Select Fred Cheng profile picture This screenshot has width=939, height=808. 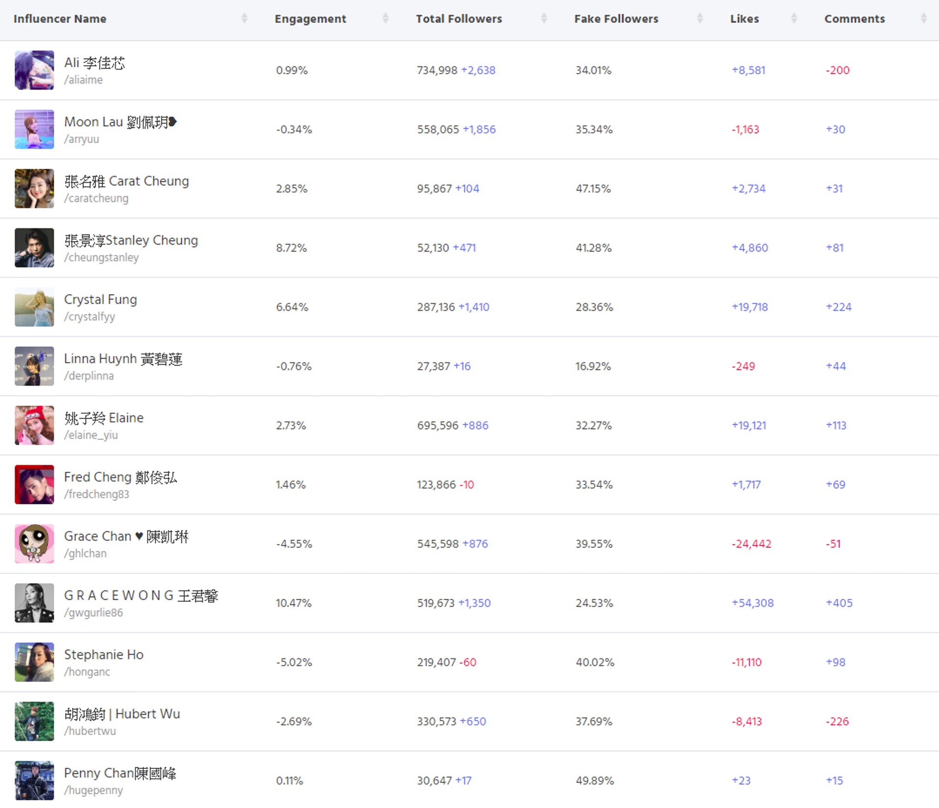[x=34, y=484]
